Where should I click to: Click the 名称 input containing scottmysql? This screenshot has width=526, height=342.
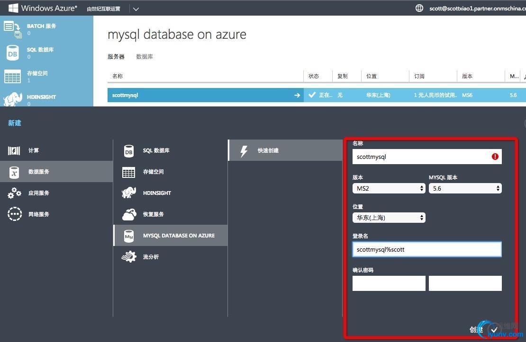[427, 157]
